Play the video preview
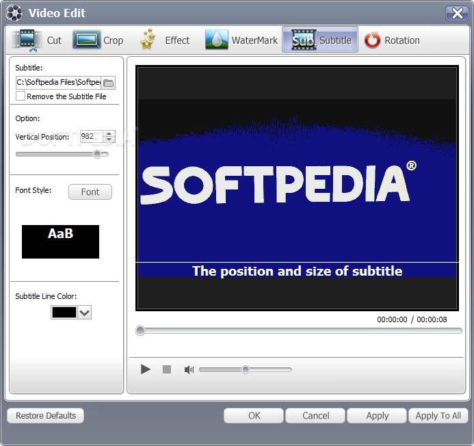The height and width of the screenshot is (446, 474). 146,369
